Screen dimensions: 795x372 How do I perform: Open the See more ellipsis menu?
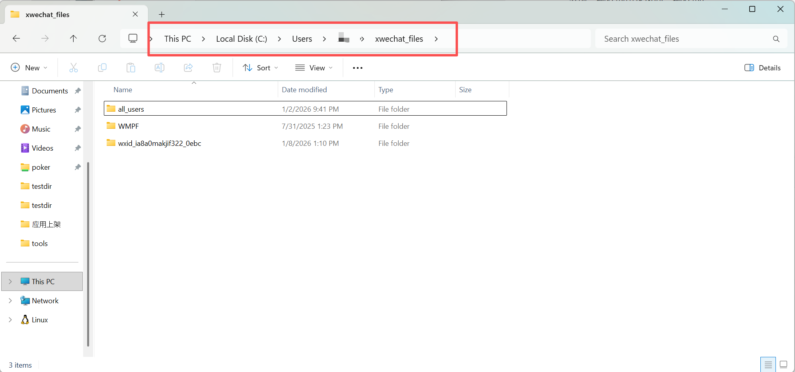click(x=358, y=68)
